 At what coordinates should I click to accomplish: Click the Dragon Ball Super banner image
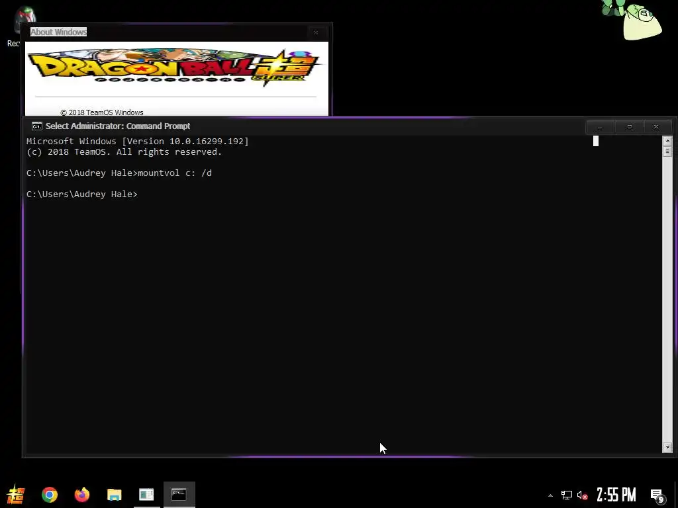175,67
